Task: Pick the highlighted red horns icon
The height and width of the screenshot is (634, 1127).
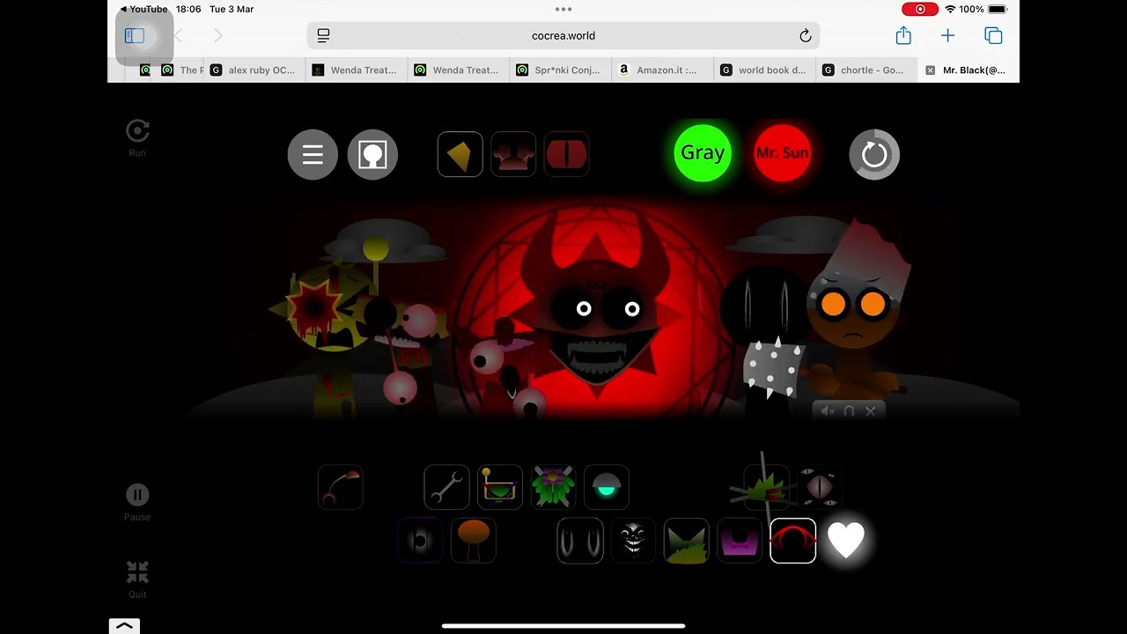Action: coord(793,541)
